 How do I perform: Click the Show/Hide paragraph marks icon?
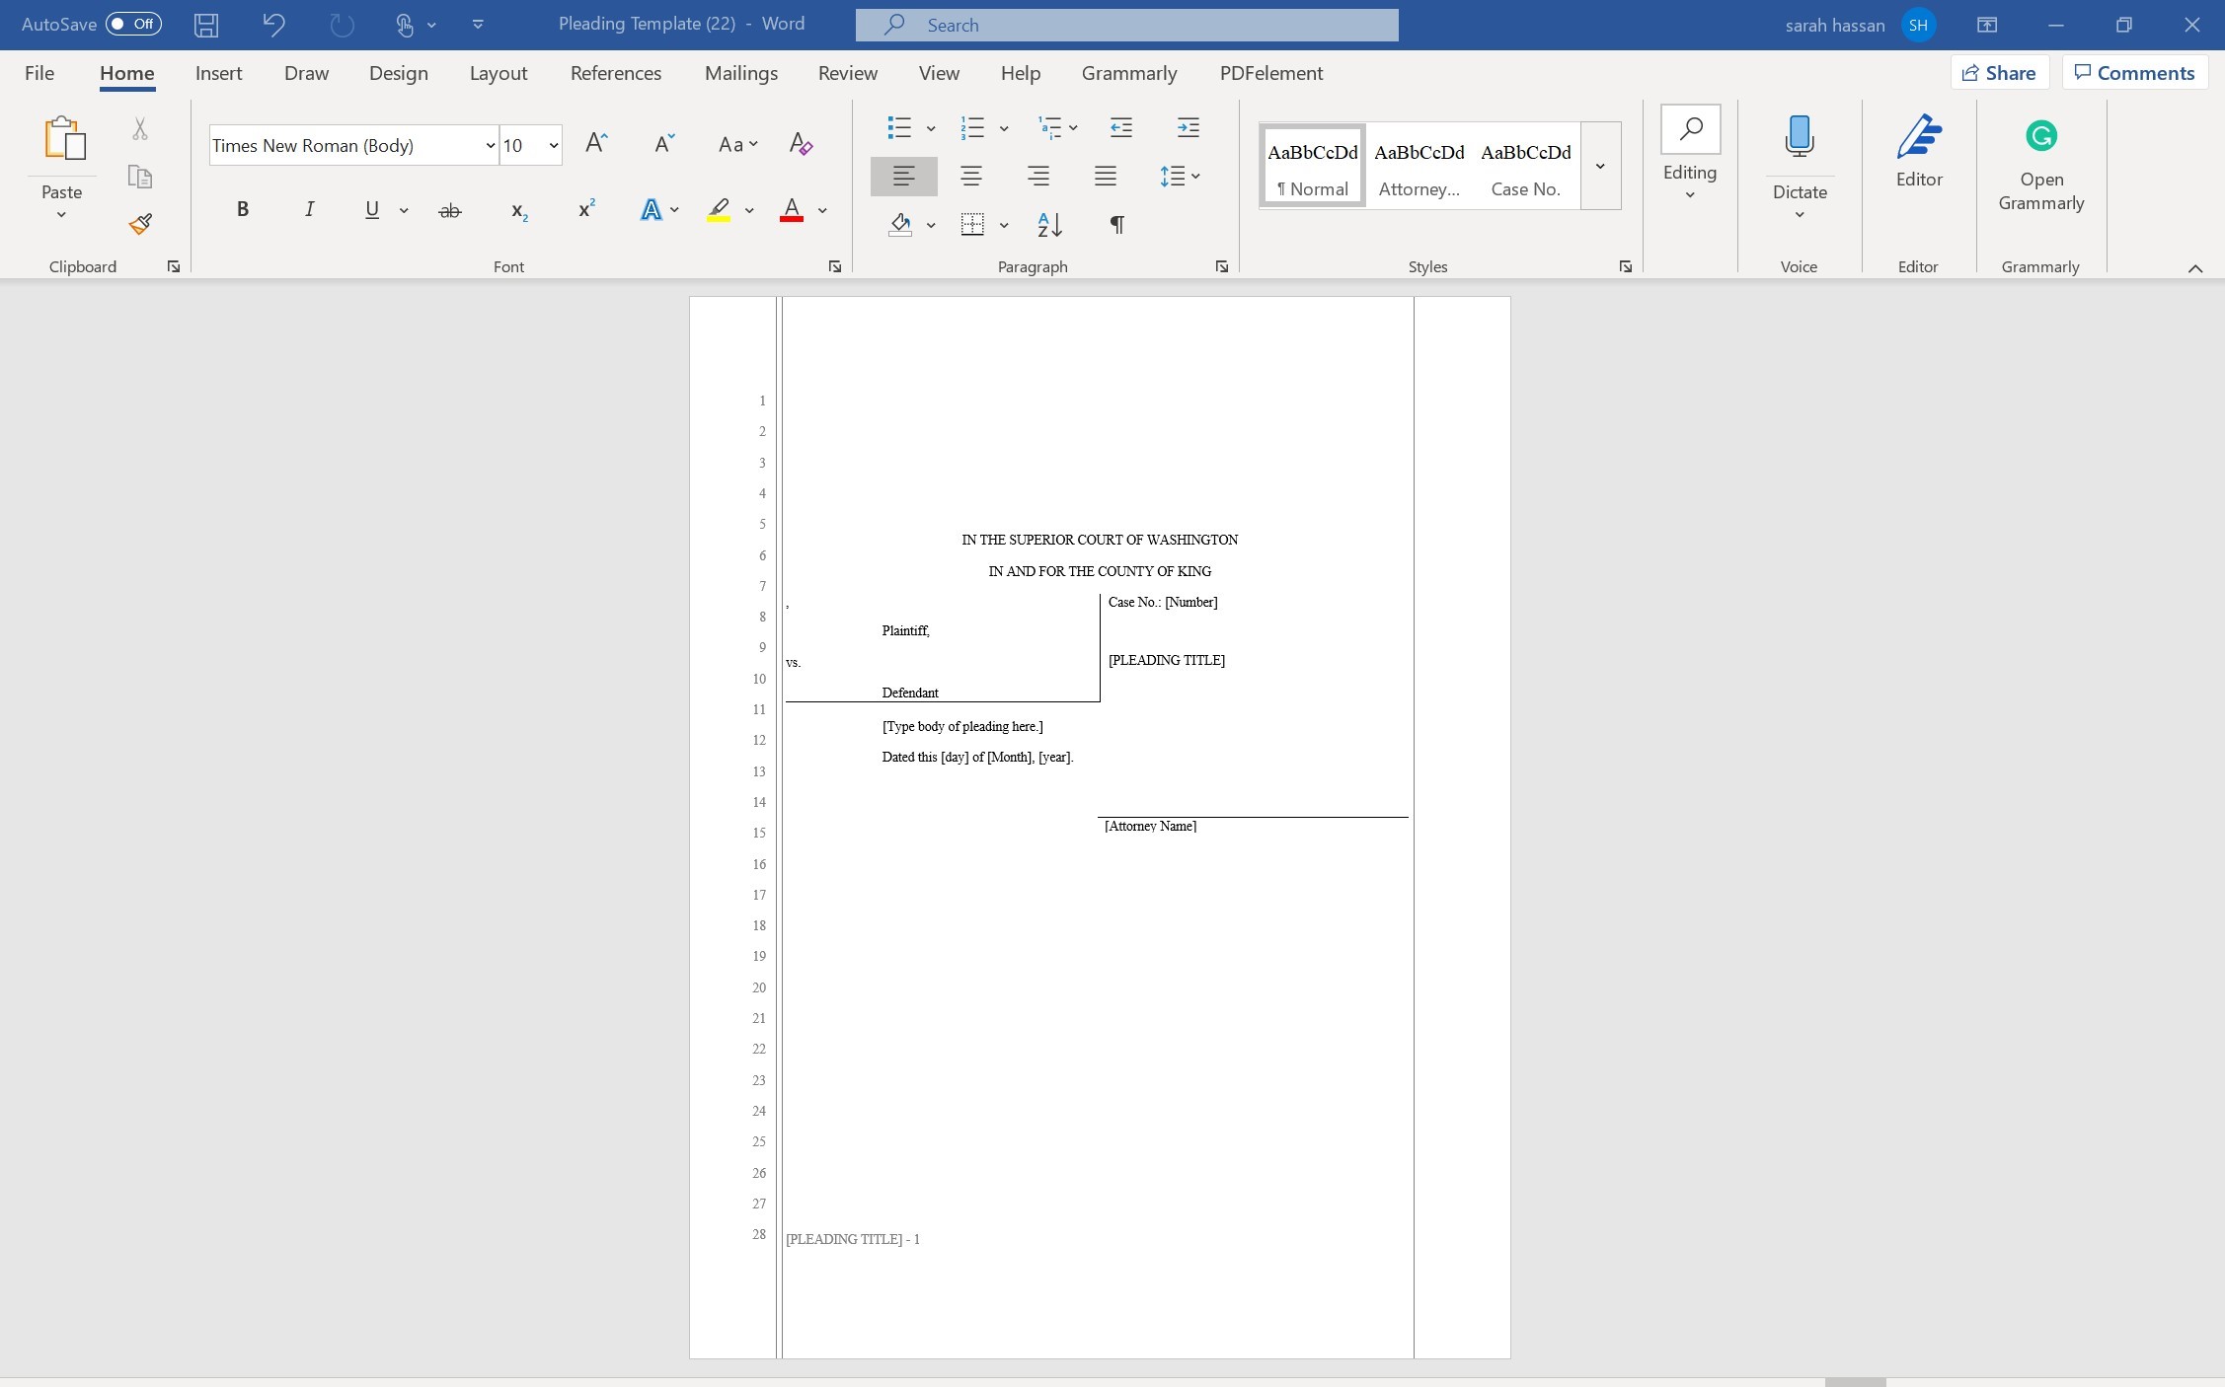1116,225
